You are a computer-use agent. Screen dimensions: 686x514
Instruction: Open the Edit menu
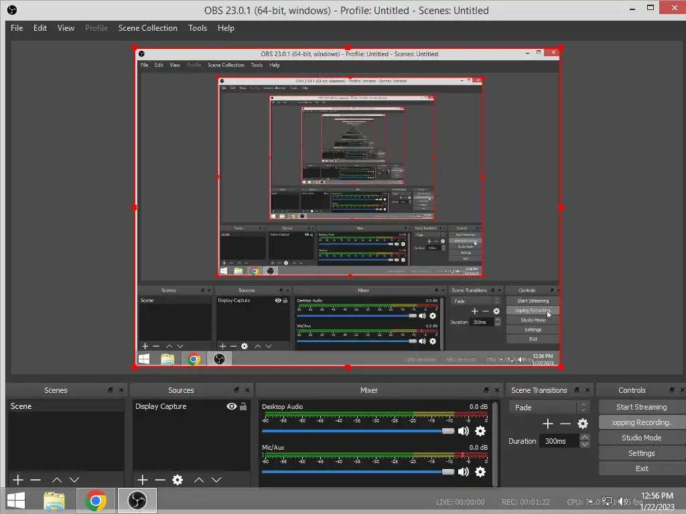click(40, 28)
